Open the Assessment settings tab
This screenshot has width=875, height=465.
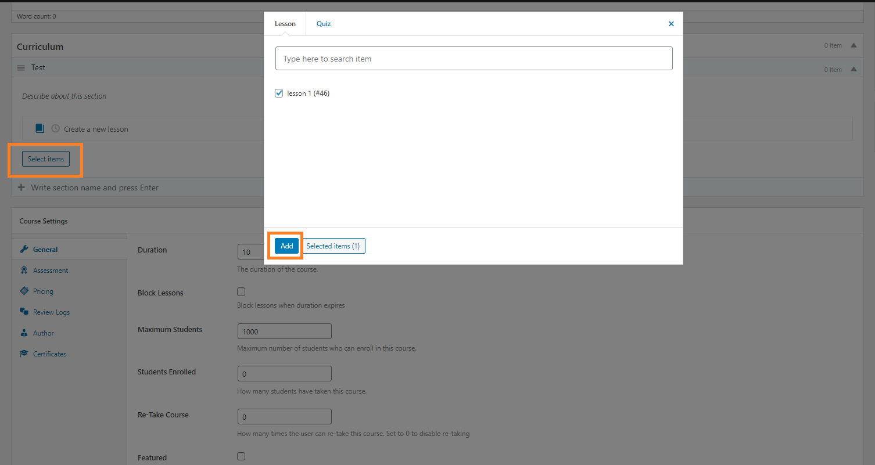pyautogui.click(x=69, y=271)
